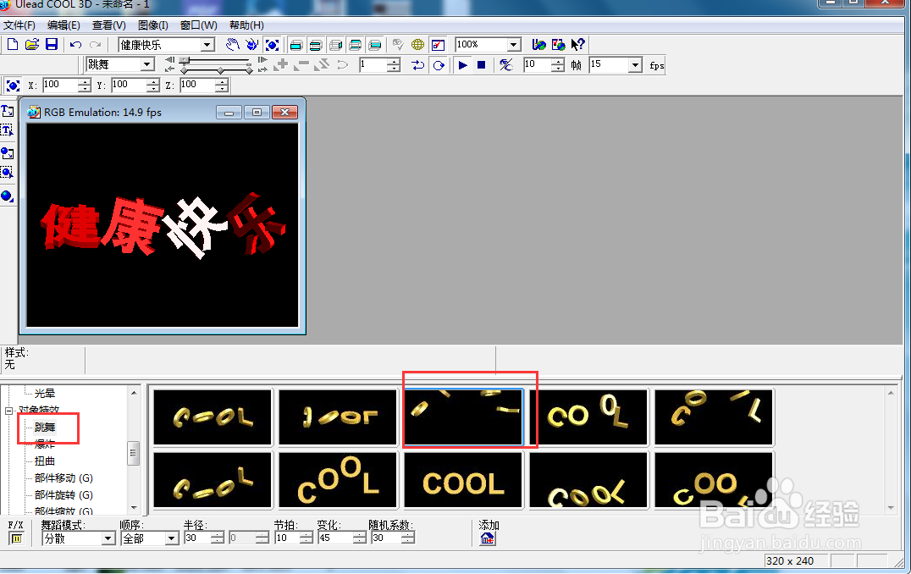Click the checkmark chart icon beside the zoom box
Viewport: 911px width, 574px height.
[x=438, y=45]
